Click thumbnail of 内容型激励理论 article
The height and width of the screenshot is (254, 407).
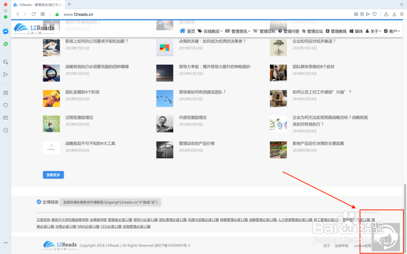[164, 124]
